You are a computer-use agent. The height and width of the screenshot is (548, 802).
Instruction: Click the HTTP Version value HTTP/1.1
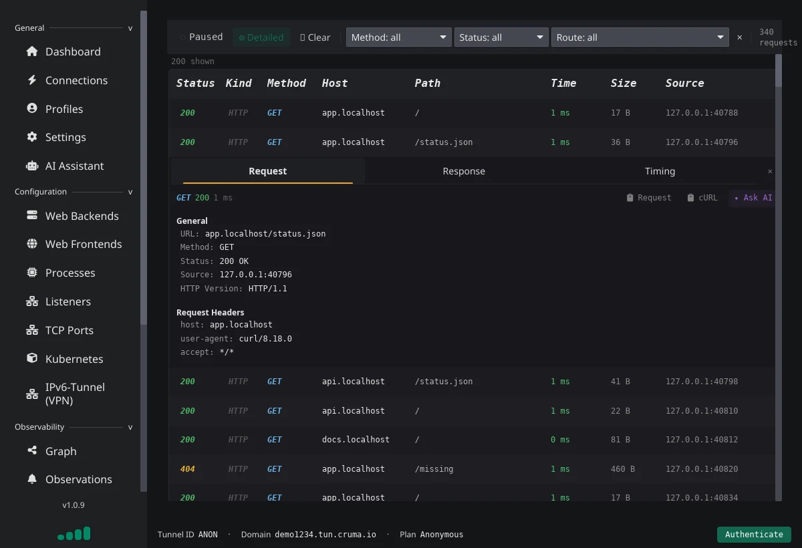(x=267, y=289)
